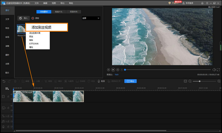Click the undo arrow in the timeline toolbar
Viewport: 222px width, 133px height.
click(4, 81)
